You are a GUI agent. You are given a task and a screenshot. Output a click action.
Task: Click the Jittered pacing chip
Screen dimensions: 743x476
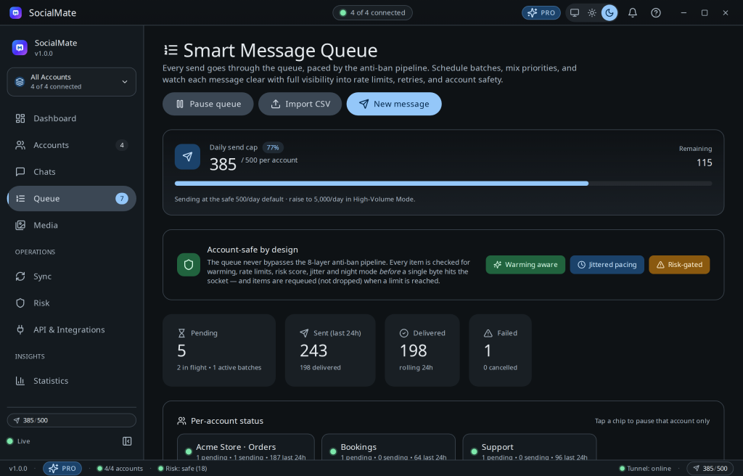click(607, 265)
